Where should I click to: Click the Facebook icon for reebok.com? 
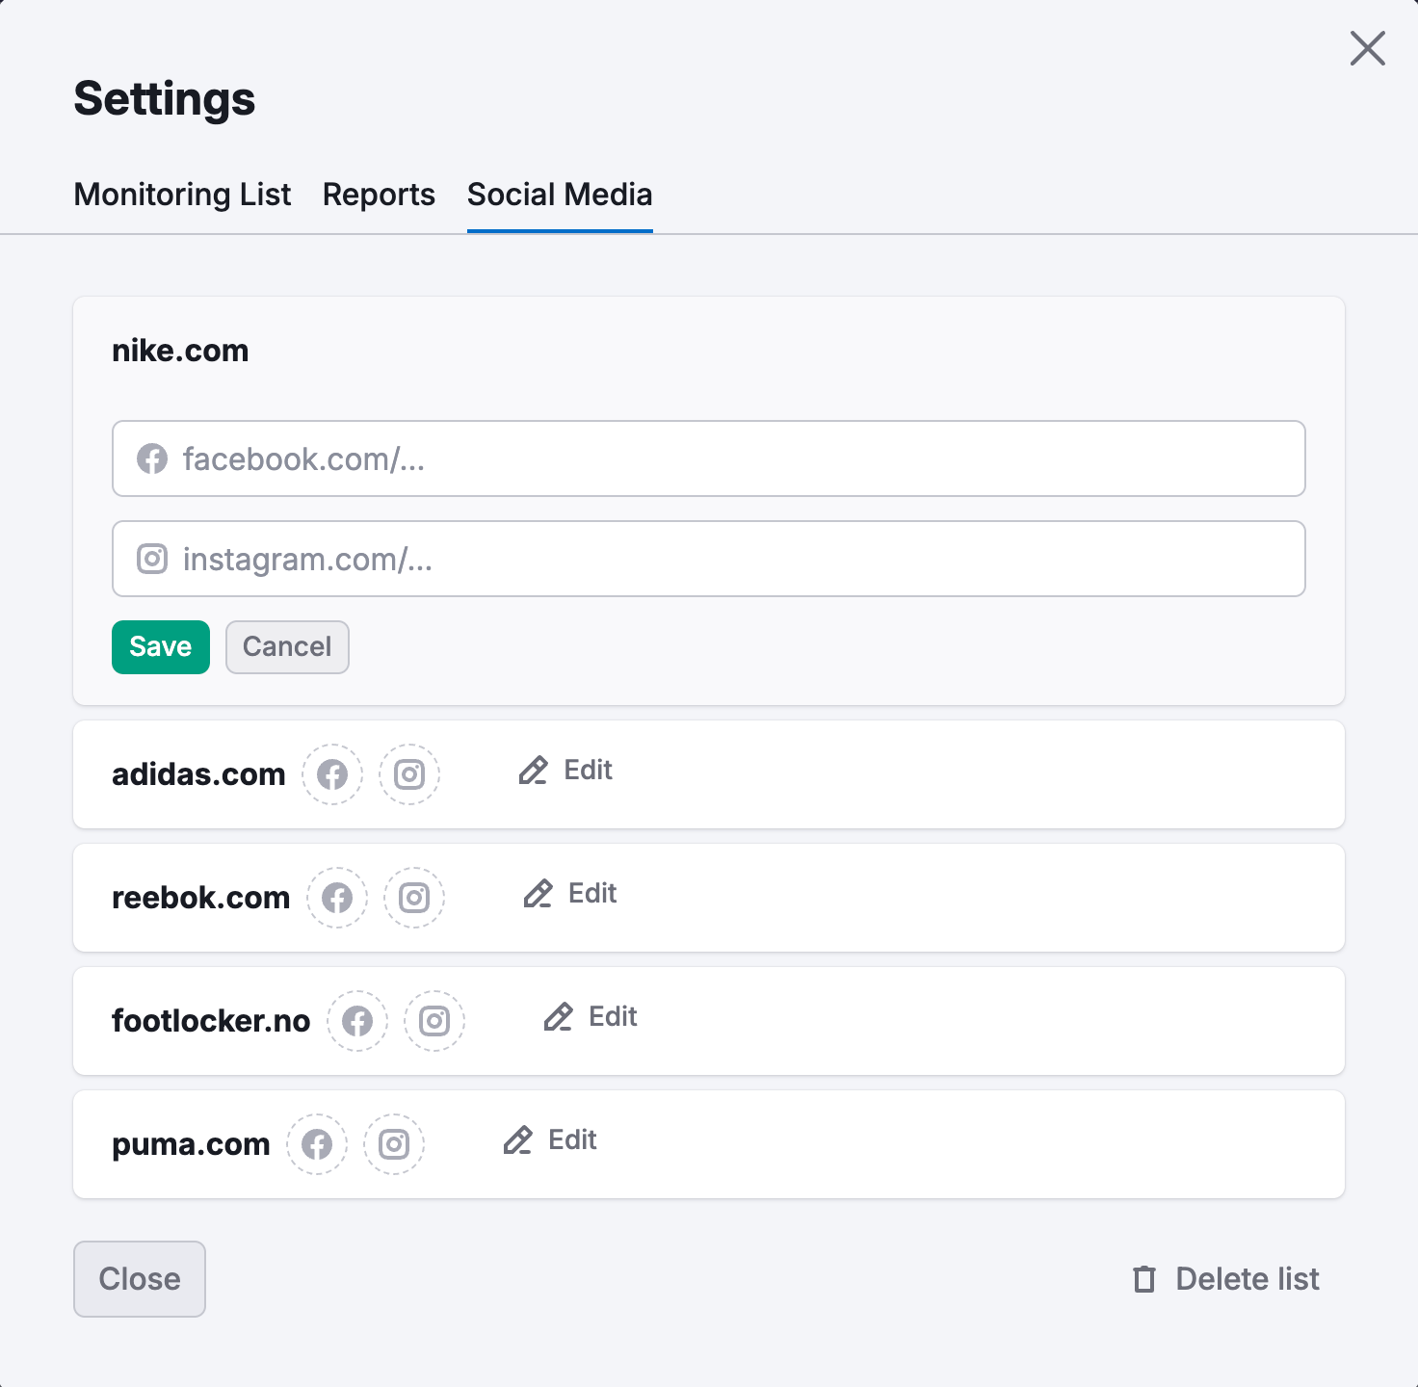pyautogui.click(x=338, y=898)
